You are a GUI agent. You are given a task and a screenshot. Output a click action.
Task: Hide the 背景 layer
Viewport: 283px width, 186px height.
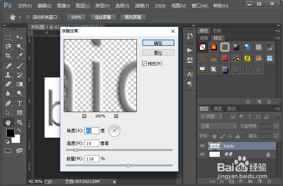pyautogui.click(x=202, y=154)
